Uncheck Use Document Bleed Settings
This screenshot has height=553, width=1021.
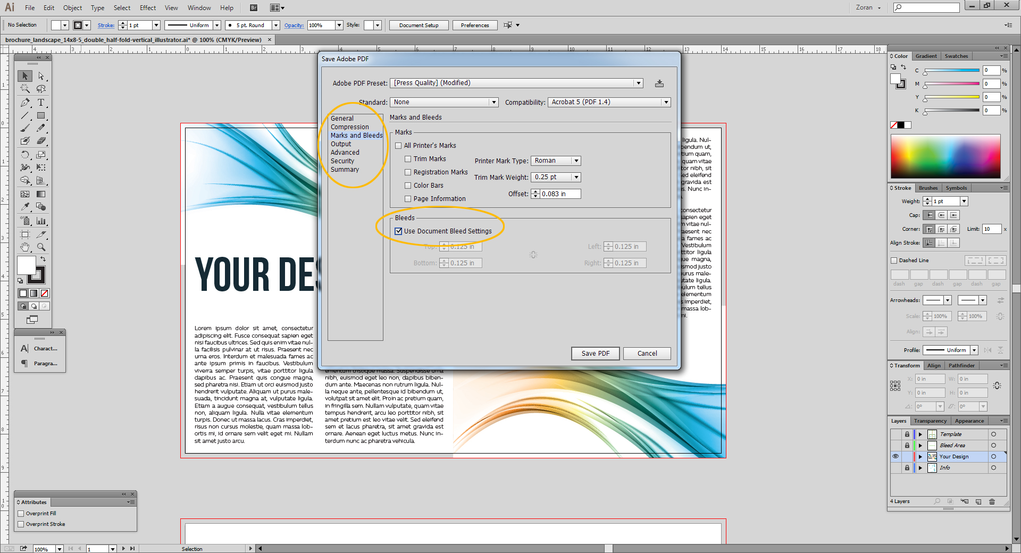[x=398, y=231]
